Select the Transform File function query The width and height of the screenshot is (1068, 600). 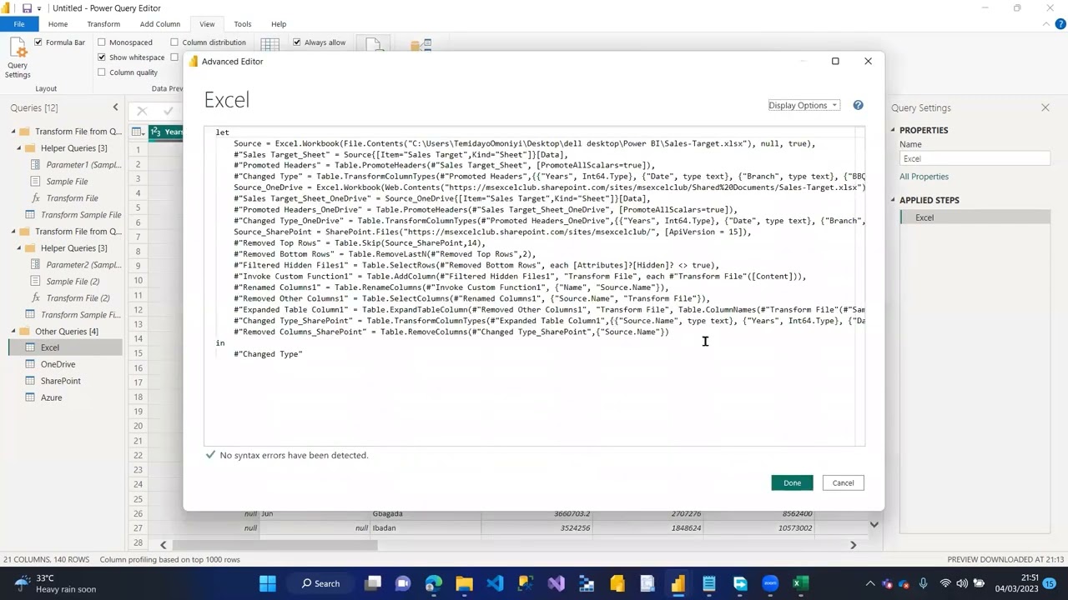72,198
